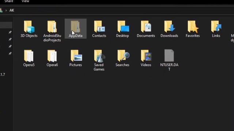
Task: Click AK in the address bar
Action: pyautogui.click(x=12, y=11)
